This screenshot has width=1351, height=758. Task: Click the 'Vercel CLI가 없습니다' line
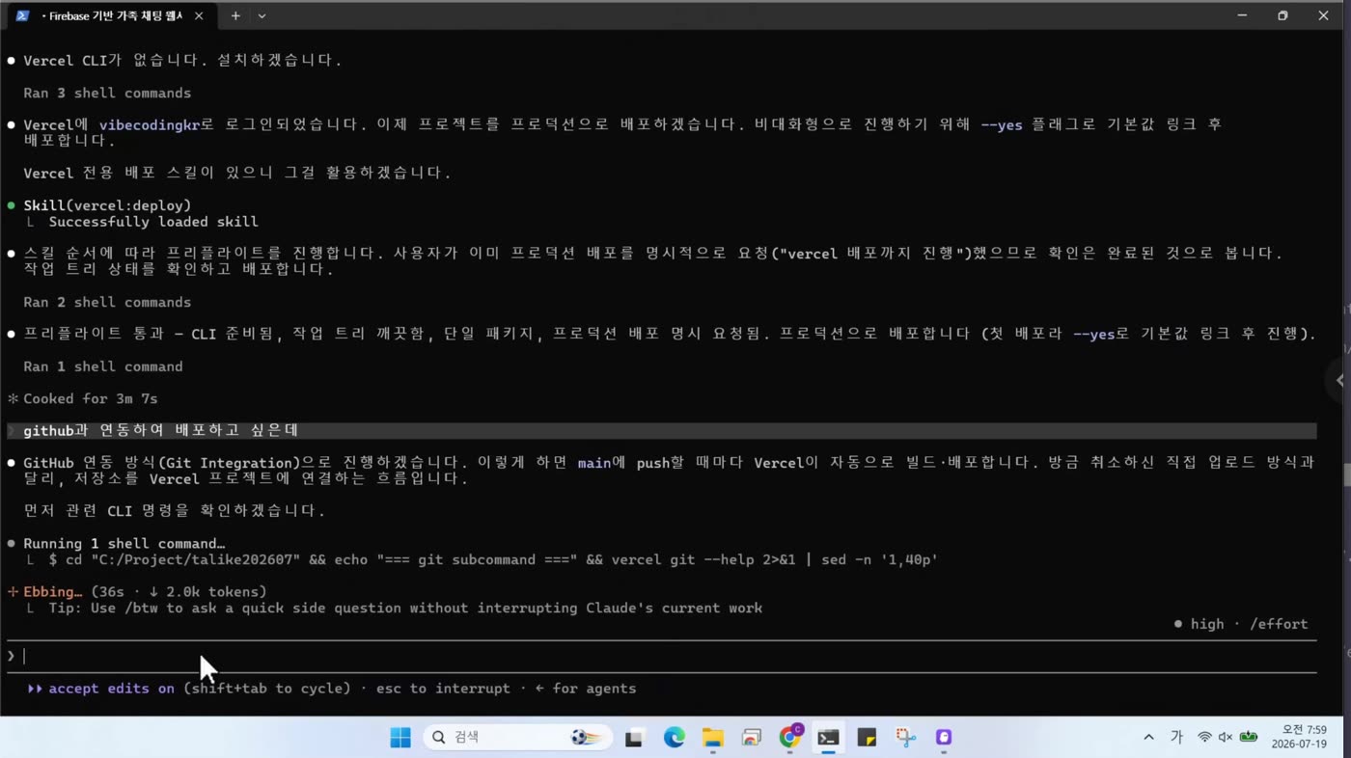(182, 61)
